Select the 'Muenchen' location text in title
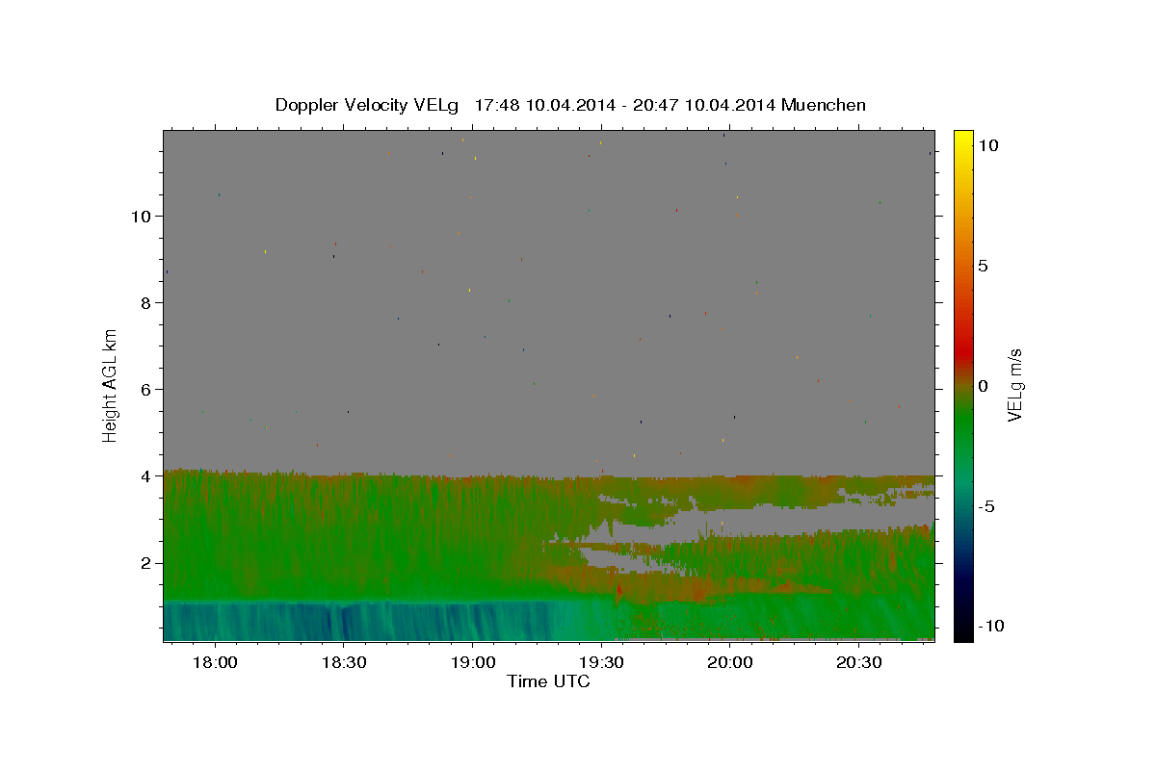 tap(824, 105)
